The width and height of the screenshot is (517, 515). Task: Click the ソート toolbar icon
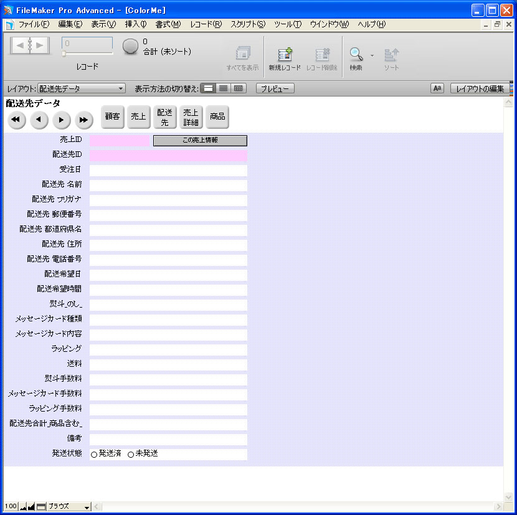(391, 55)
